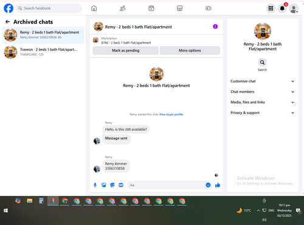304x225 pixels.
Task: Go to the Home feed tab
Action: pos(94,8)
